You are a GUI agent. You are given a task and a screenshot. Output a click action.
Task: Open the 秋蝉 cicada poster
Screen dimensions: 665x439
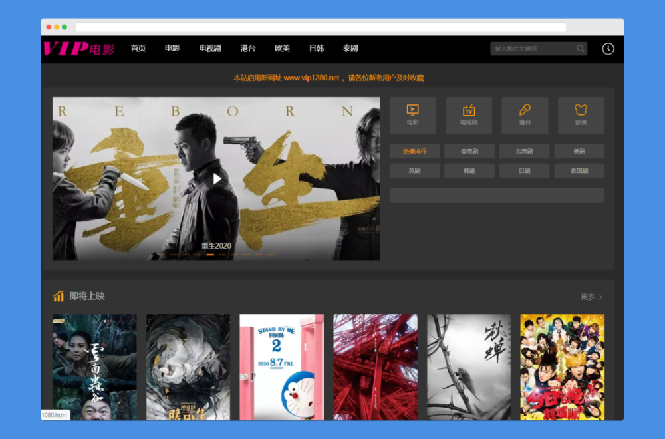(x=469, y=367)
